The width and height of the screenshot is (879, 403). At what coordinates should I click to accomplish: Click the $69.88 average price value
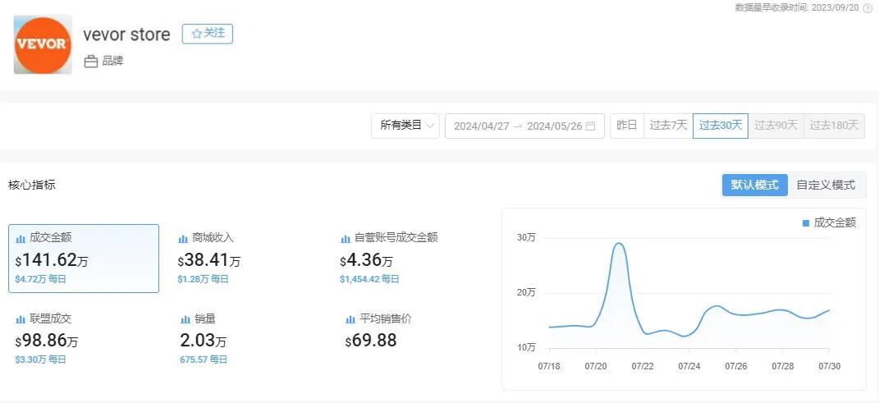370,341
